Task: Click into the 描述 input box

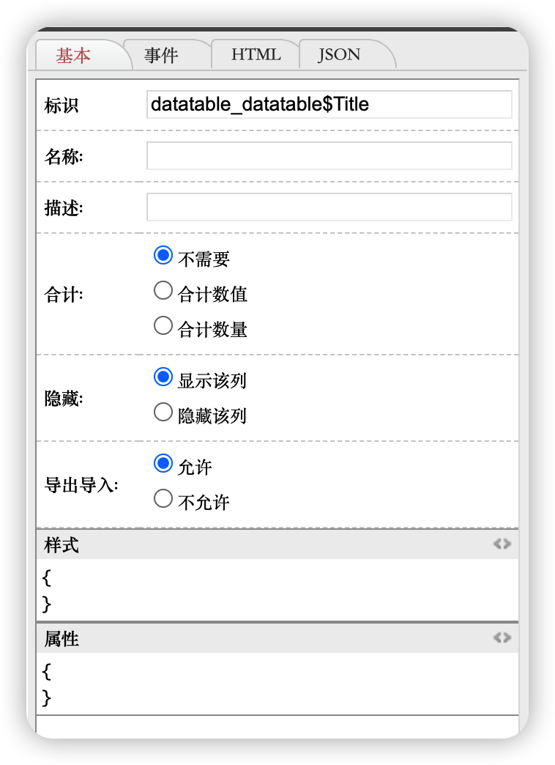Action: pyautogui.click(x=329, y=207)
